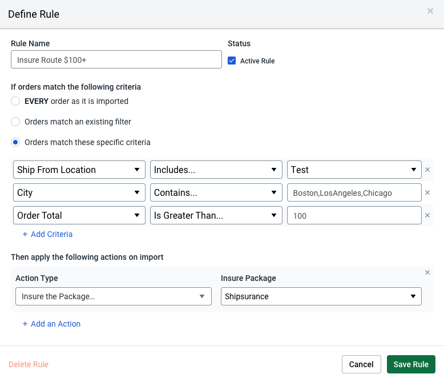Click the Save Rule button

pos(411,364)
